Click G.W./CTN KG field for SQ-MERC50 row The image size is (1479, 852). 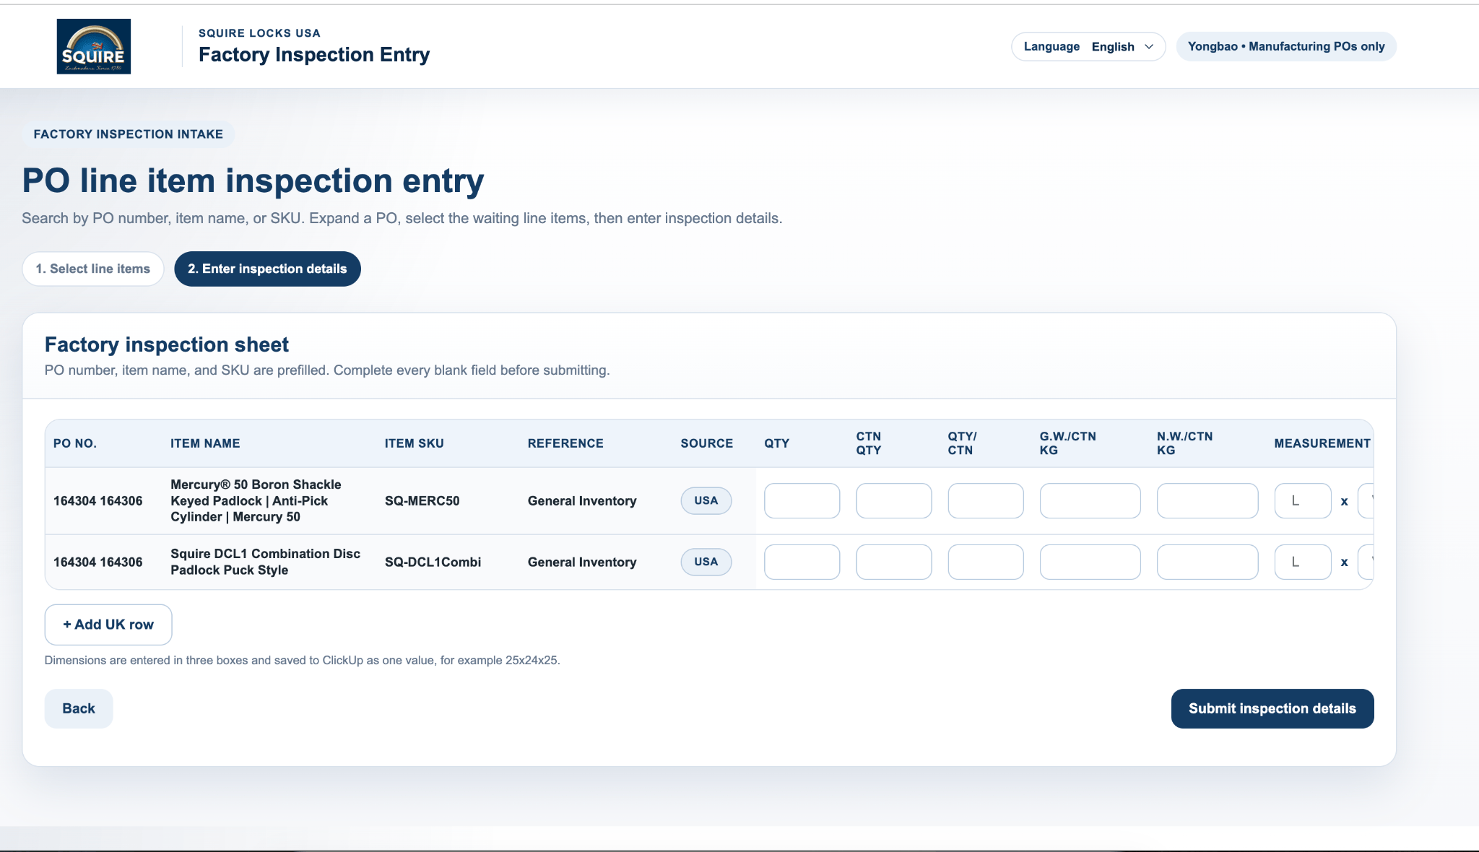coord(1090,500)
